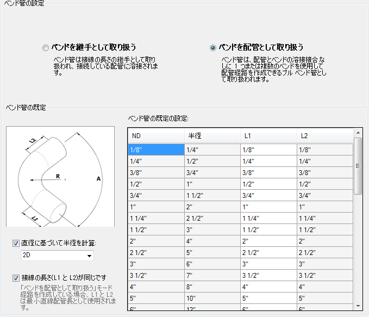Click the radius cell 1/4" in first row
Screen dimensions: 369x317
pyautogui.click(x=212, y=150)
